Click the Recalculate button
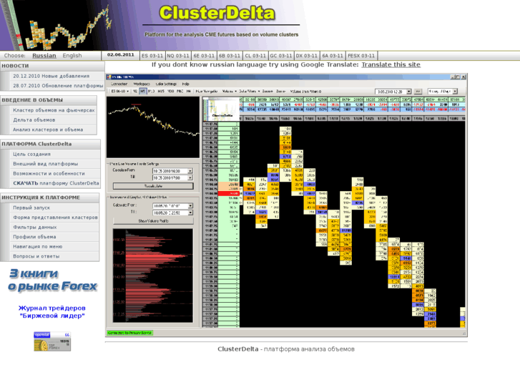The image size is (520, 390). click(153, 186)
